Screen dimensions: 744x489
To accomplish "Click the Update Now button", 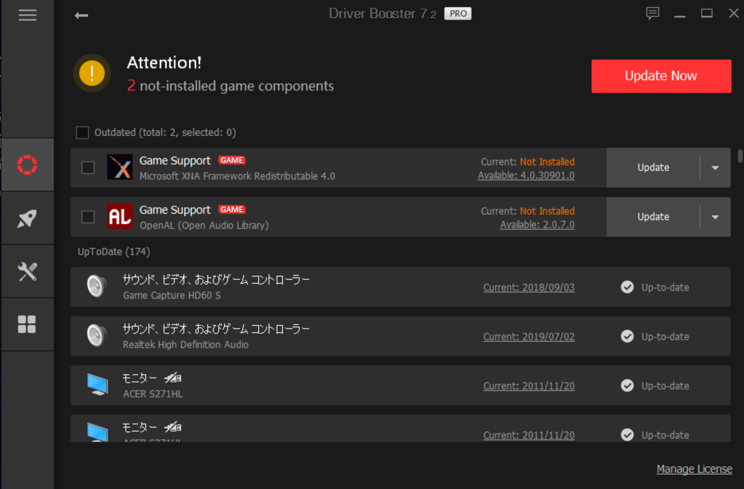I will pyautogui.click(x=661, y=76).
